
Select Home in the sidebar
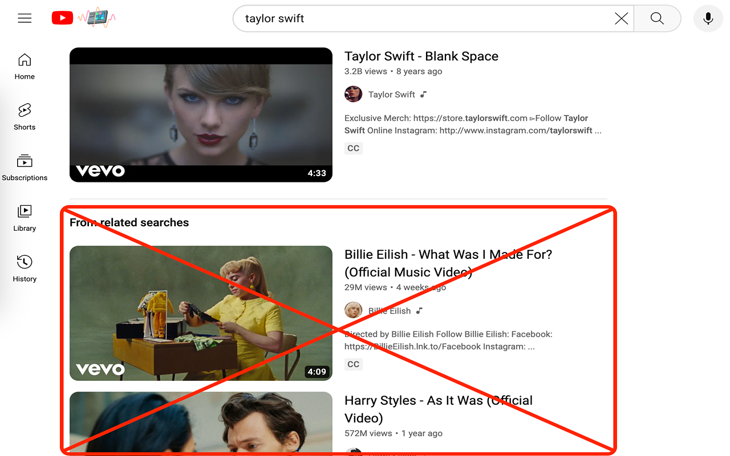24,66
